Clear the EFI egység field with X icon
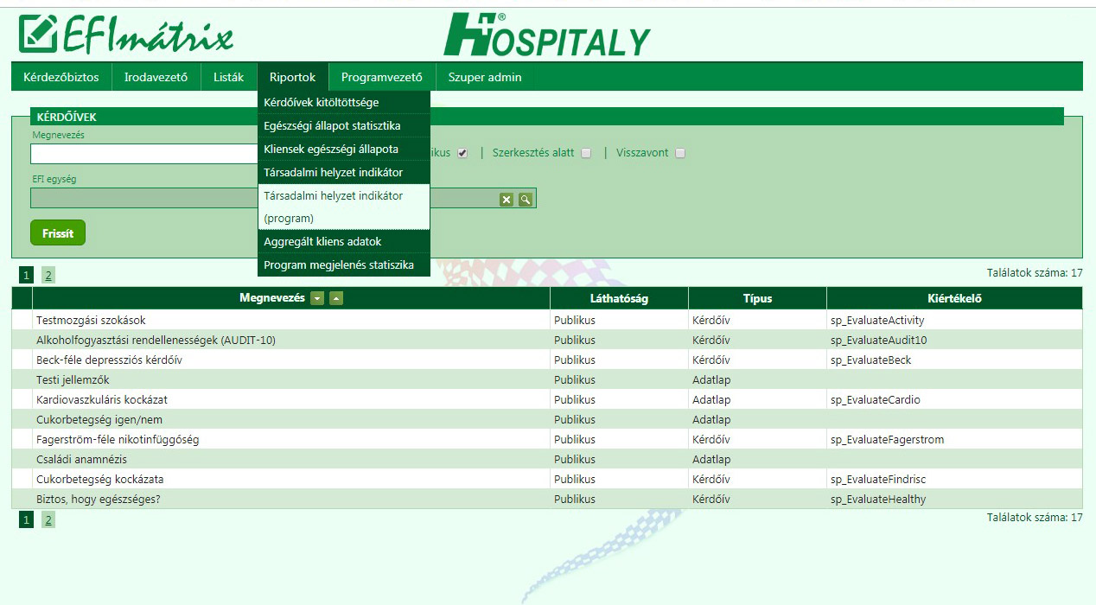The image size is (1096, 605). [x=507, y=200]
